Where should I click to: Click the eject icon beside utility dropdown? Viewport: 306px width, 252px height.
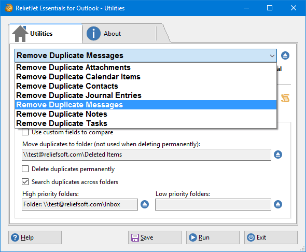pyautogui.click(x=285, y=55)
